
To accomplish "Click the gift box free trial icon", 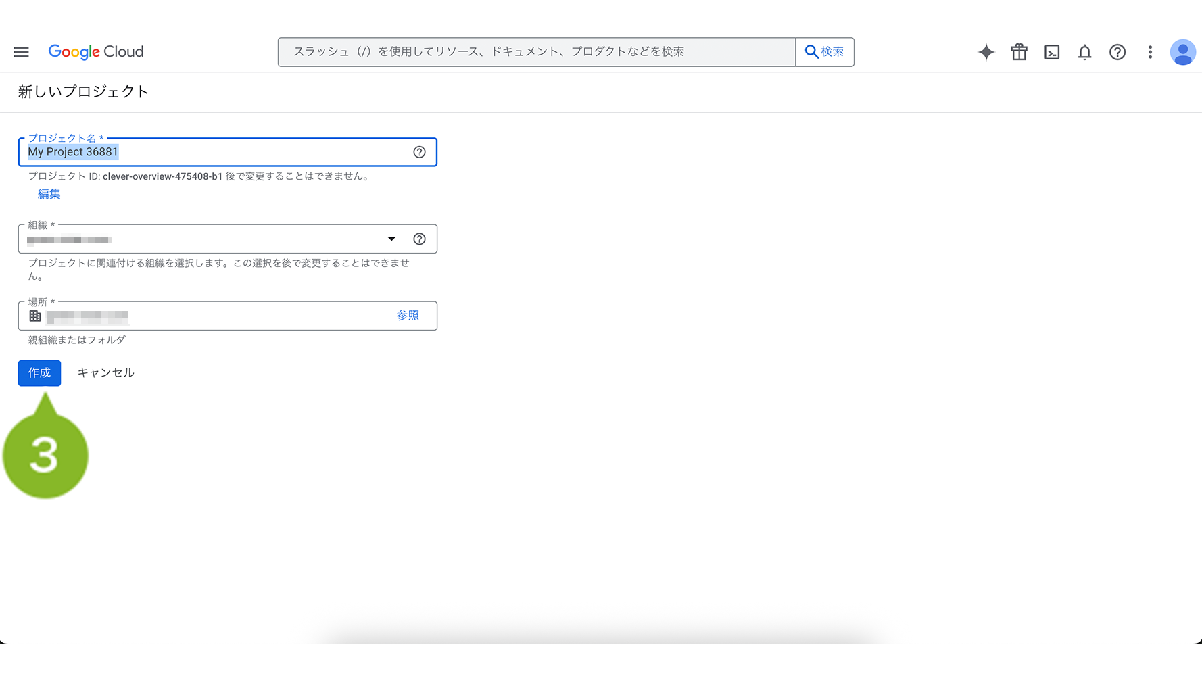I will pos(1019,52).
